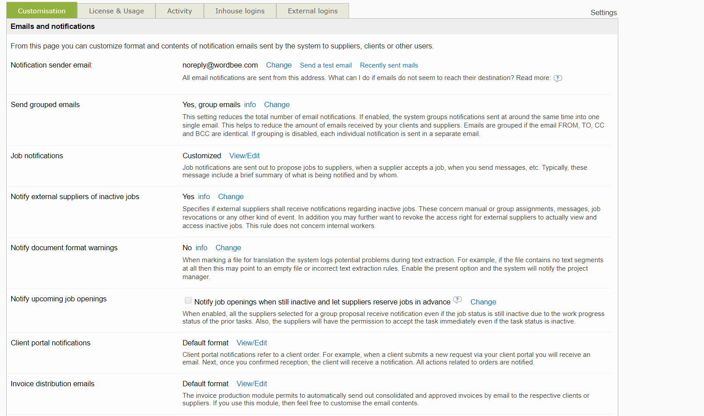Switch to the Activity tab

click(x=179, y=11)
